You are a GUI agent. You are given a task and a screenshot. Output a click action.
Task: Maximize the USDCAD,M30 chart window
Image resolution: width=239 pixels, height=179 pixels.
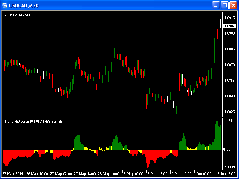click(224, 6)
